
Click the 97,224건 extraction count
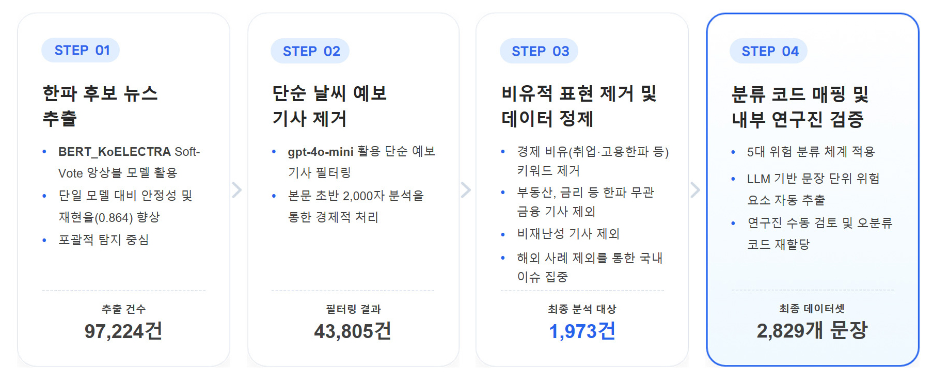[123, 331]
